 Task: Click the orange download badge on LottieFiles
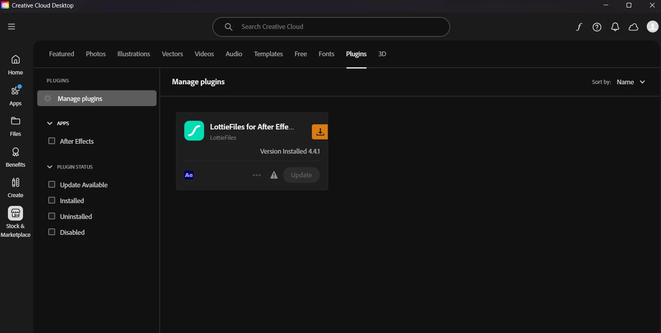coord(320,132)
